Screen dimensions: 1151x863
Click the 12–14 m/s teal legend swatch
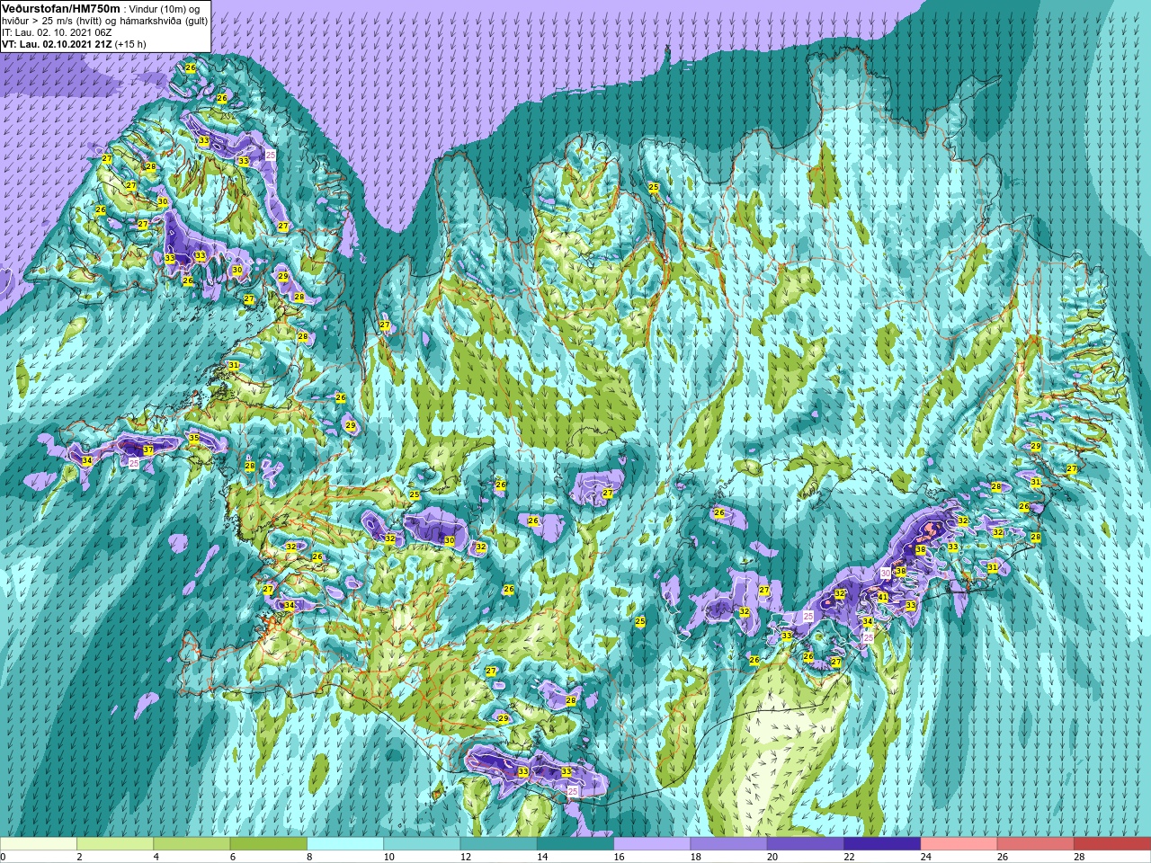point(499,844)
